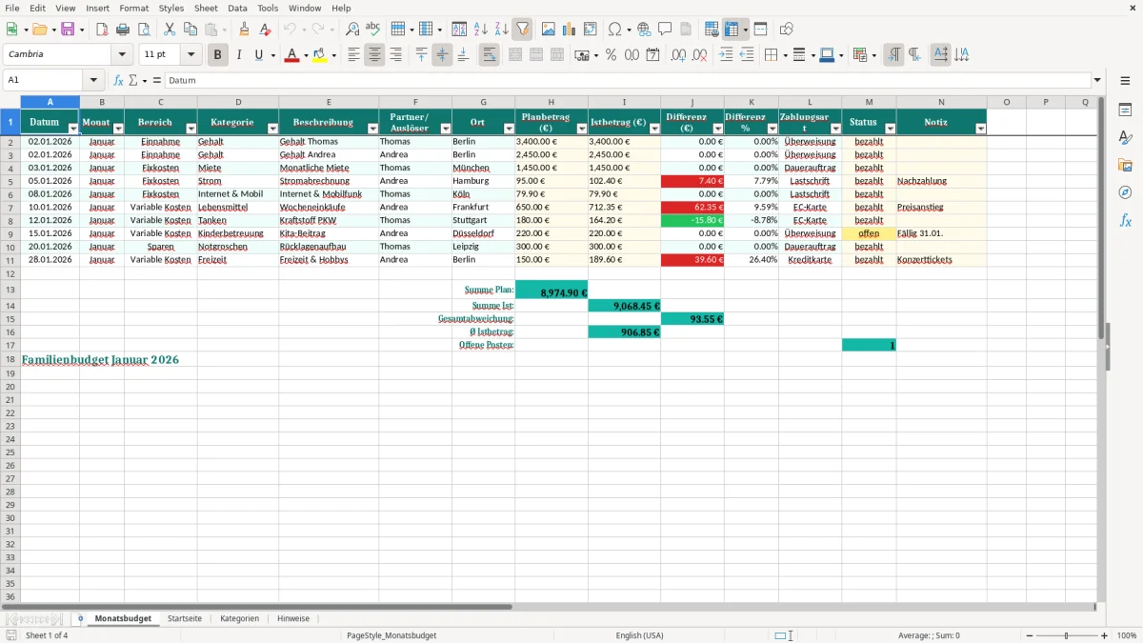
Task: Open the Data menu
Action: point(237,8)
